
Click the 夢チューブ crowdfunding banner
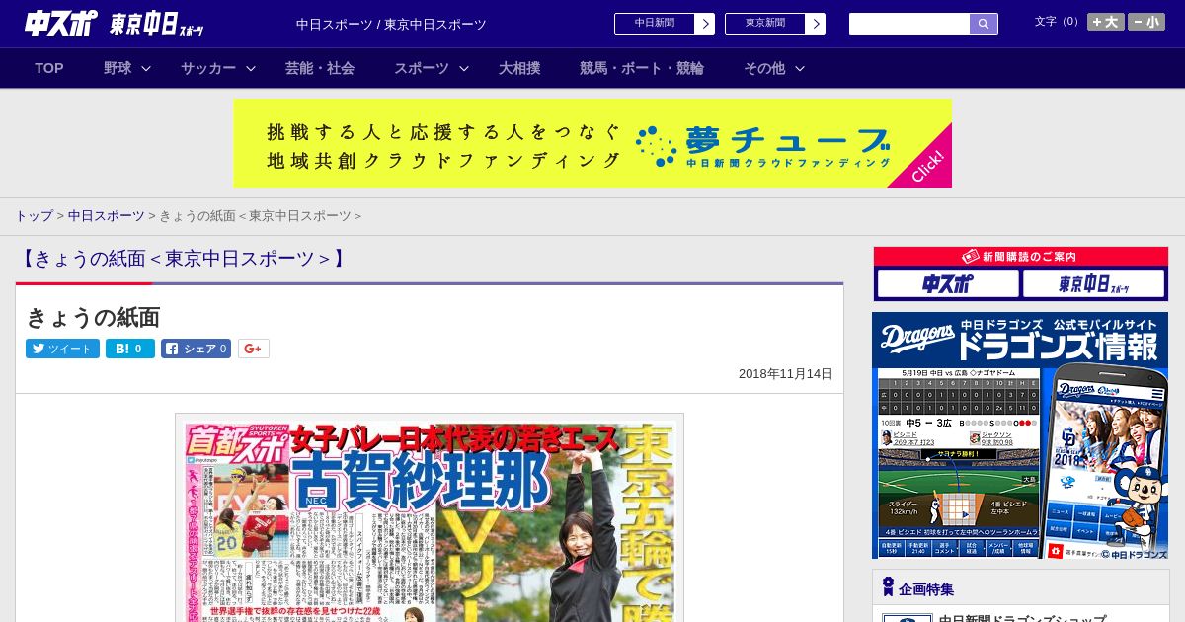click(x=592, y=143)
